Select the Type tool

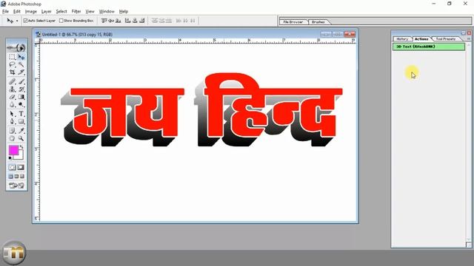21,114
